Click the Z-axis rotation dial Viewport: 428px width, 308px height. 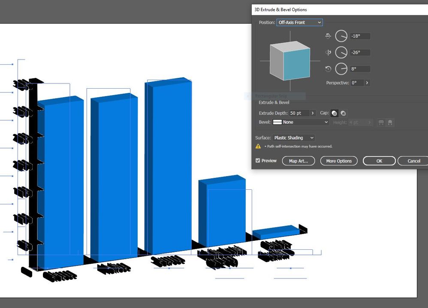click(341, 69)
